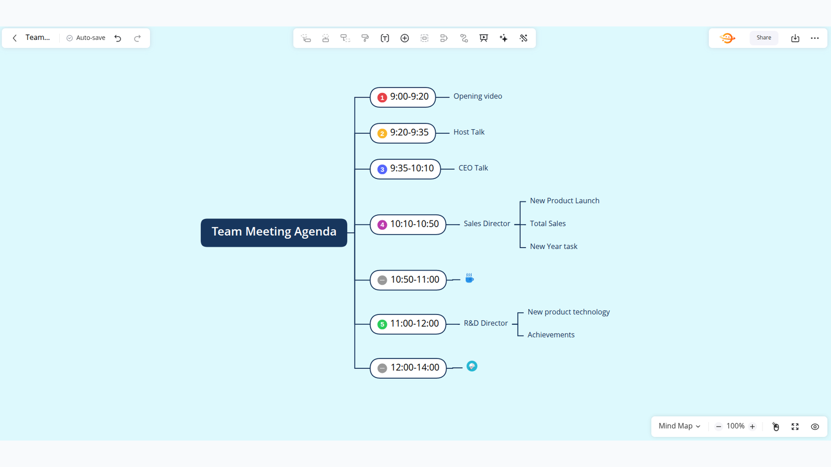Click the New Year task subtopic
This screenshot has height=467, width=831.
(554, 246)
